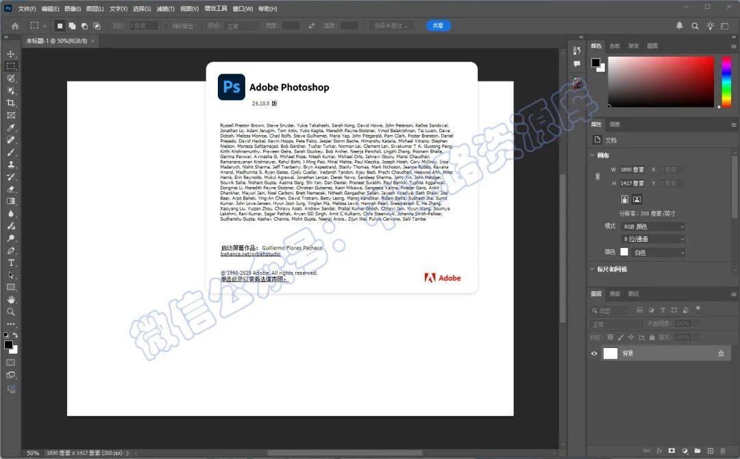The width and height of the screenshot is (740, 459).
Task: Select the Hand tool
Action: click(11, 299)
